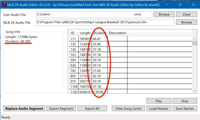Click the Song Info Duration 28.100 text
The height and width of the screenshot is (120, 200).
[x=18, y=41]
